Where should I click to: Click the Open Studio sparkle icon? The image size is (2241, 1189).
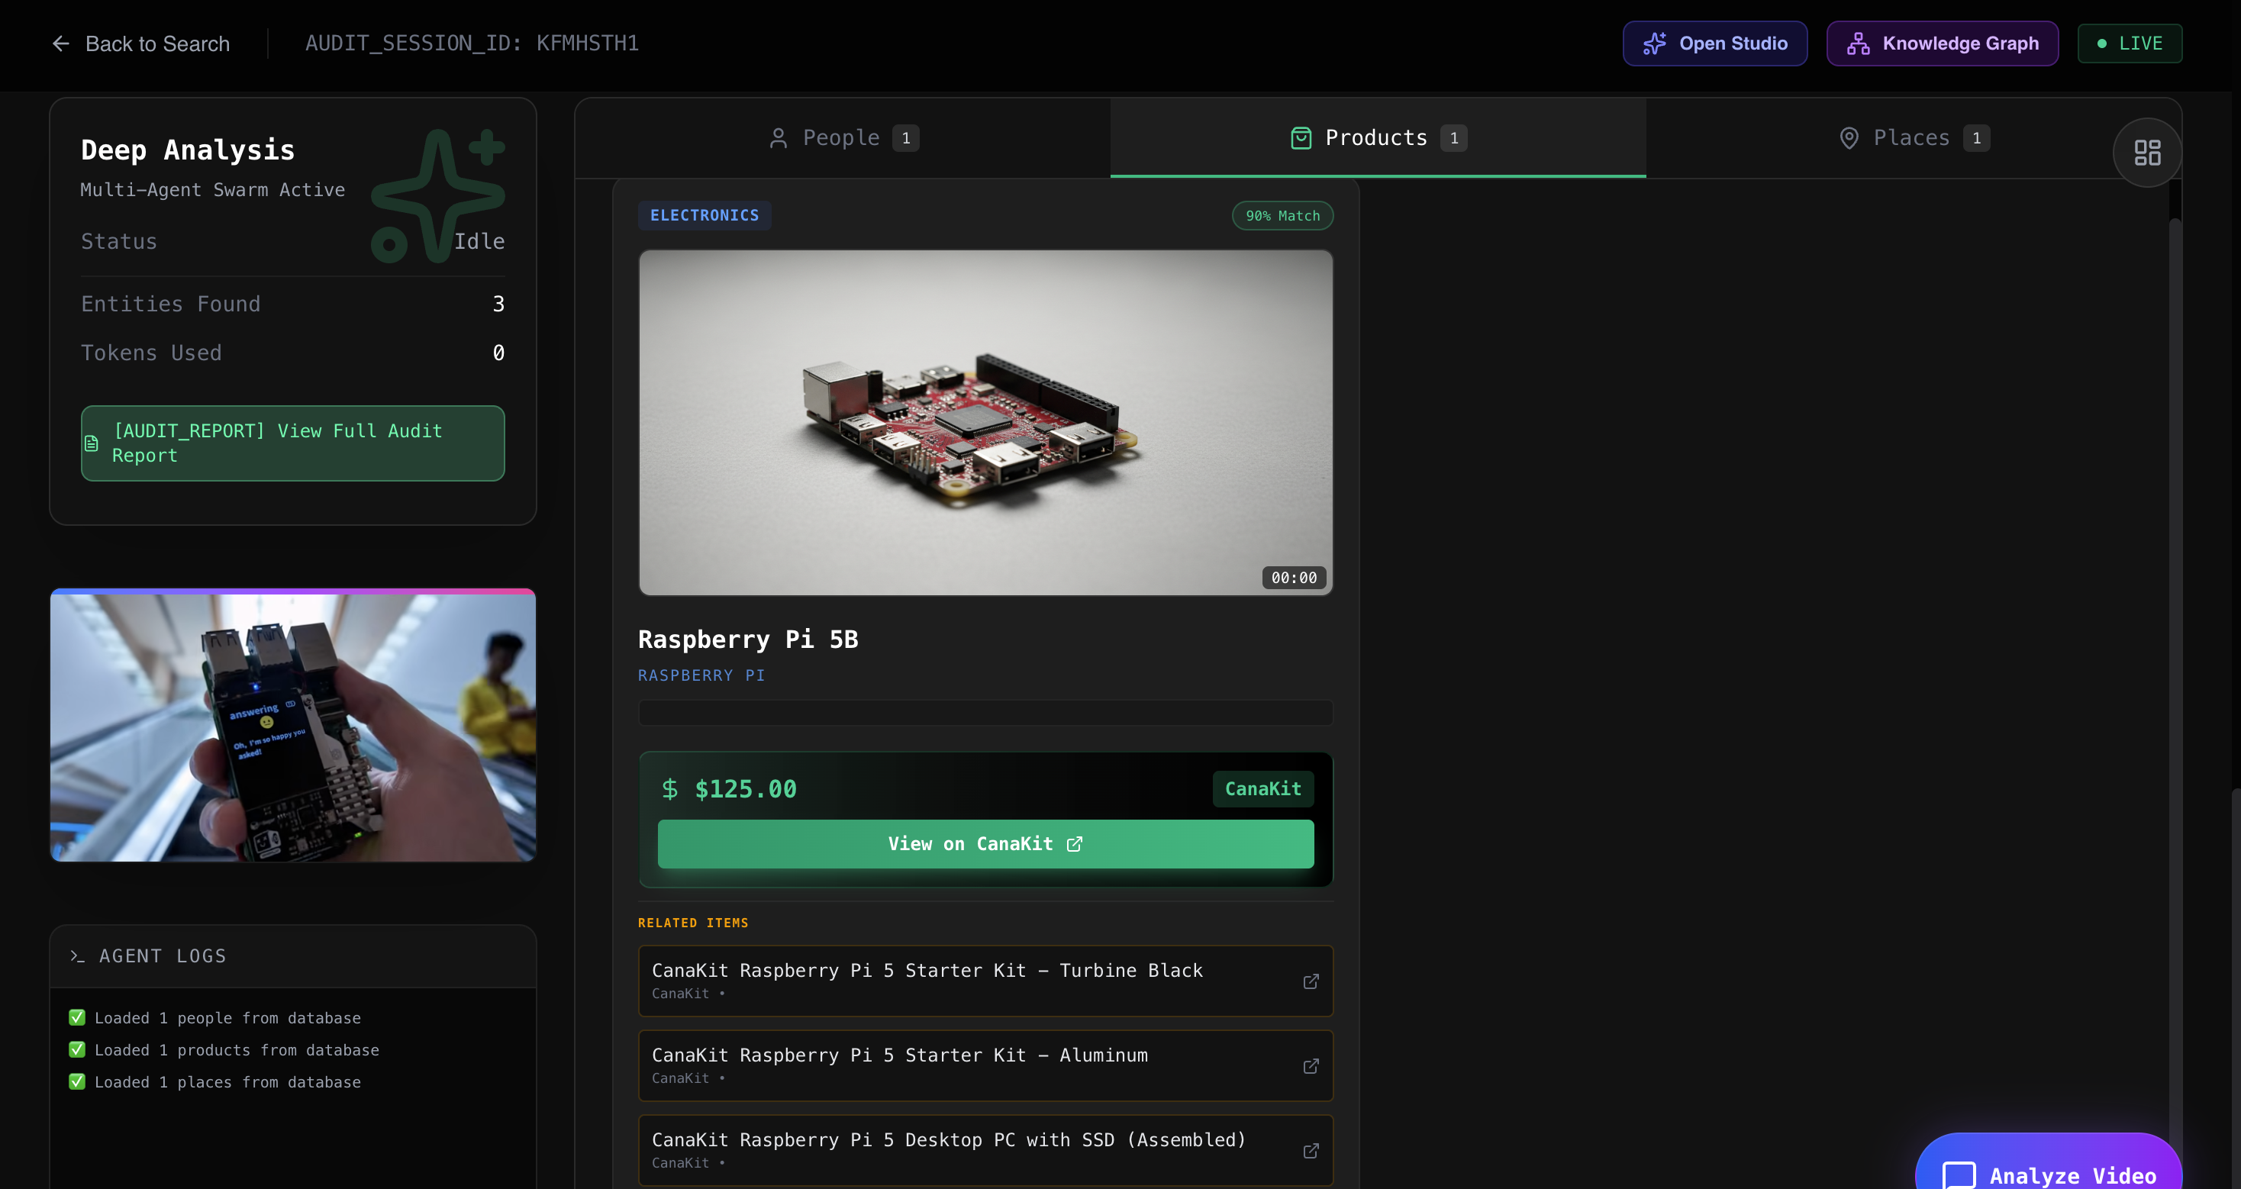(1654, 43)
